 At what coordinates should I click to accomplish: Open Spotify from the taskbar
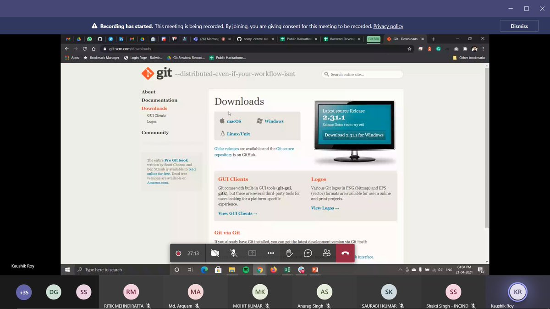[x=246, y=270]
